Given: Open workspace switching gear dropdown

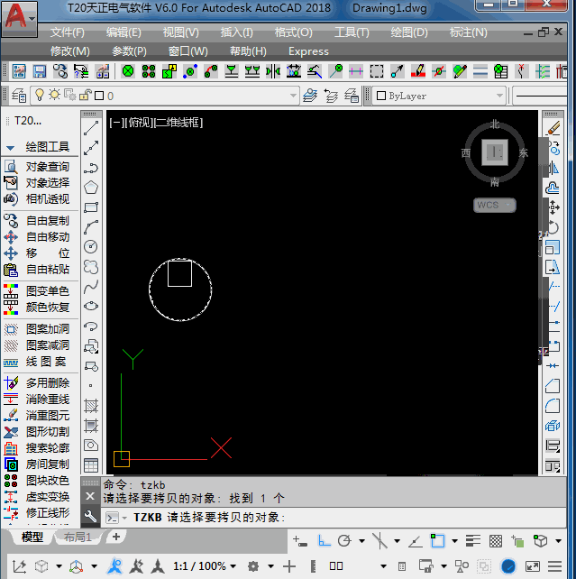Looking at the screenshot, I should pos(270,566).
